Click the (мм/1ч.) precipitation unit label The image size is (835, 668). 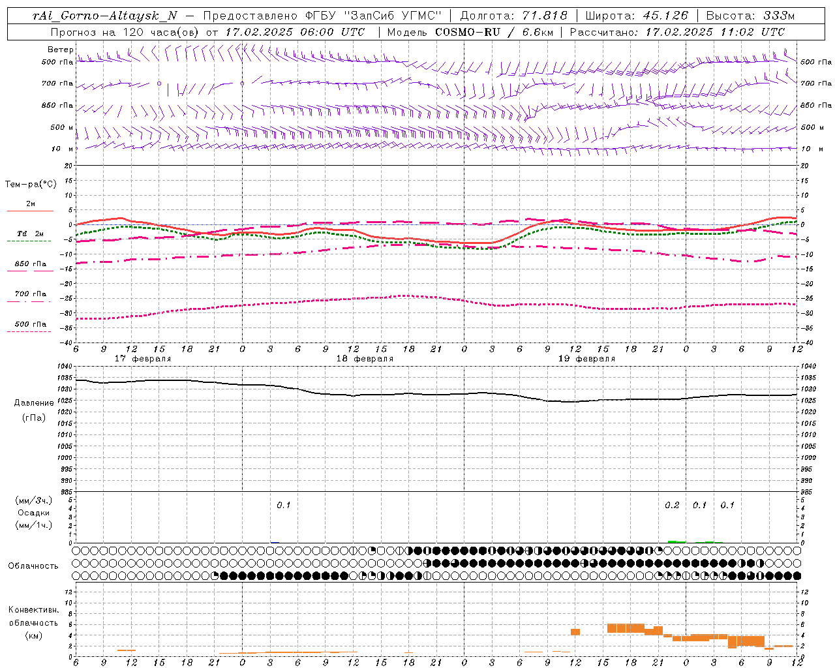[33, 525]
